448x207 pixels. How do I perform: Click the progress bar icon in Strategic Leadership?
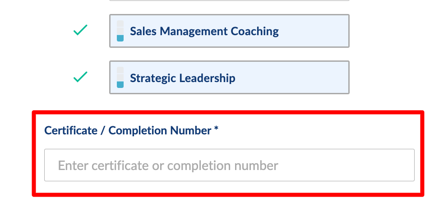tap(120, 78)
